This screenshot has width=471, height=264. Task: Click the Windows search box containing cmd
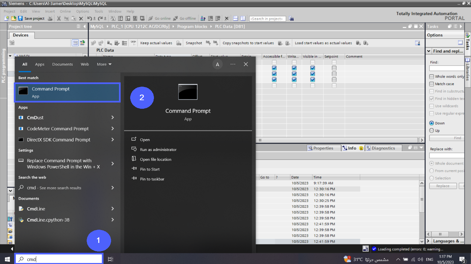(x=59, y=259)
